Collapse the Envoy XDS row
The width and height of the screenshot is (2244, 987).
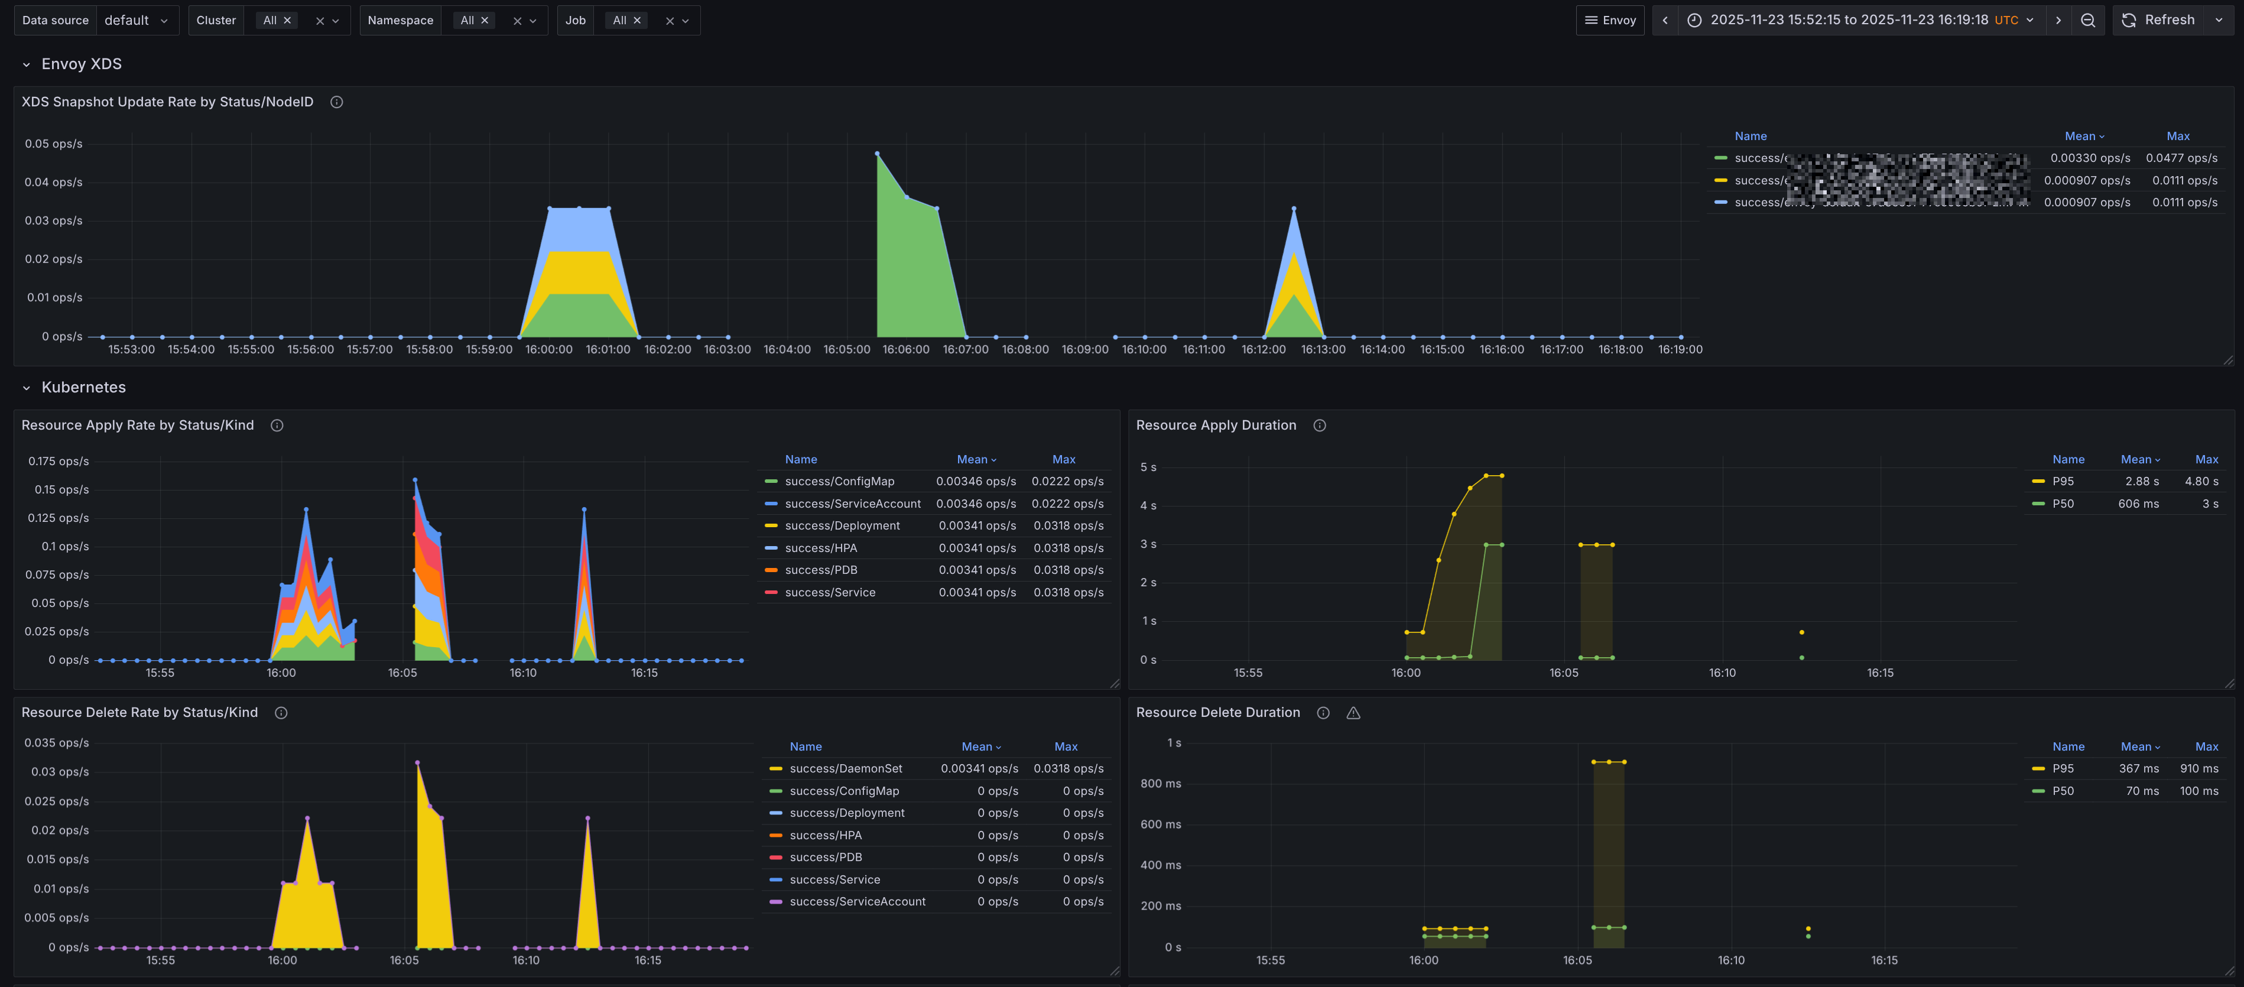(x=26, y=64)
